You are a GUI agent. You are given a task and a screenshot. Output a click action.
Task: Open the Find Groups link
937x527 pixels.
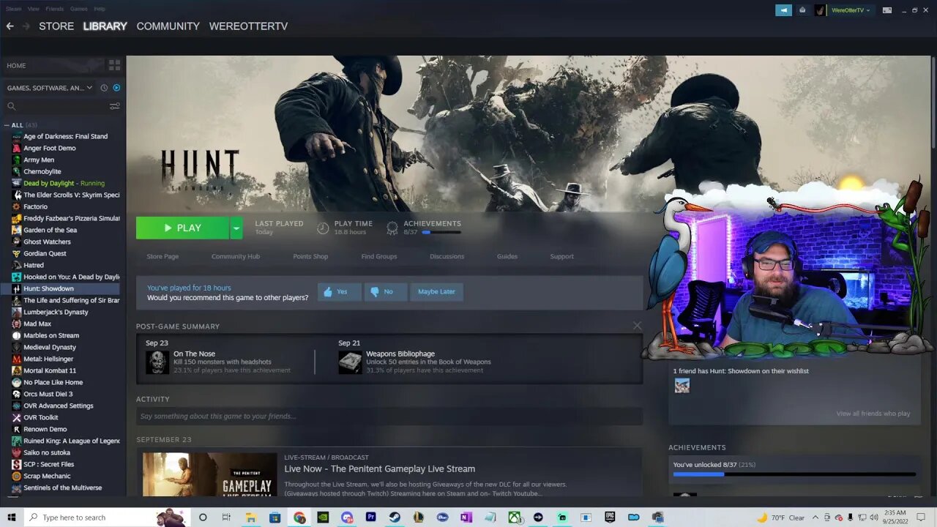tap(379, 256)
